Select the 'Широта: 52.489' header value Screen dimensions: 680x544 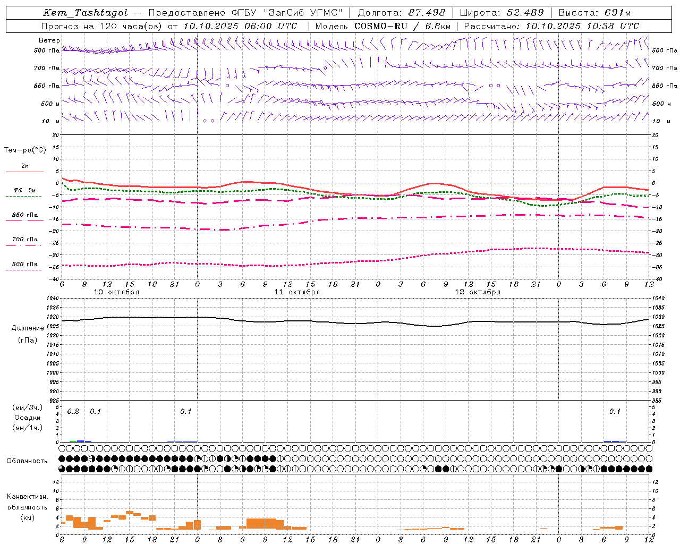(x=501, y=13)
